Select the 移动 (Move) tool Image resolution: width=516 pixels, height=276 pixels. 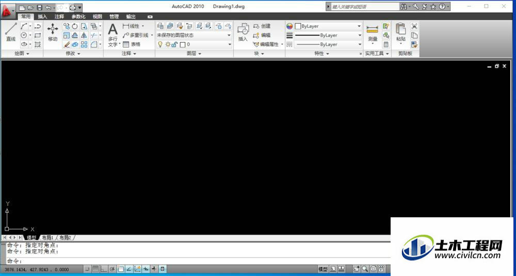[x=53, y=32]
